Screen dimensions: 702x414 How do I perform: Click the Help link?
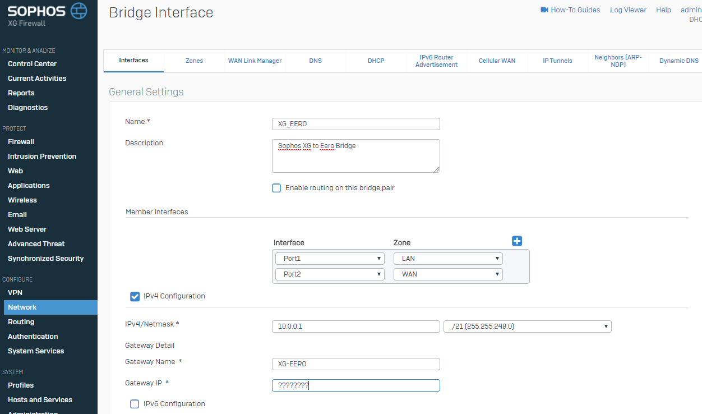[663, 10]
